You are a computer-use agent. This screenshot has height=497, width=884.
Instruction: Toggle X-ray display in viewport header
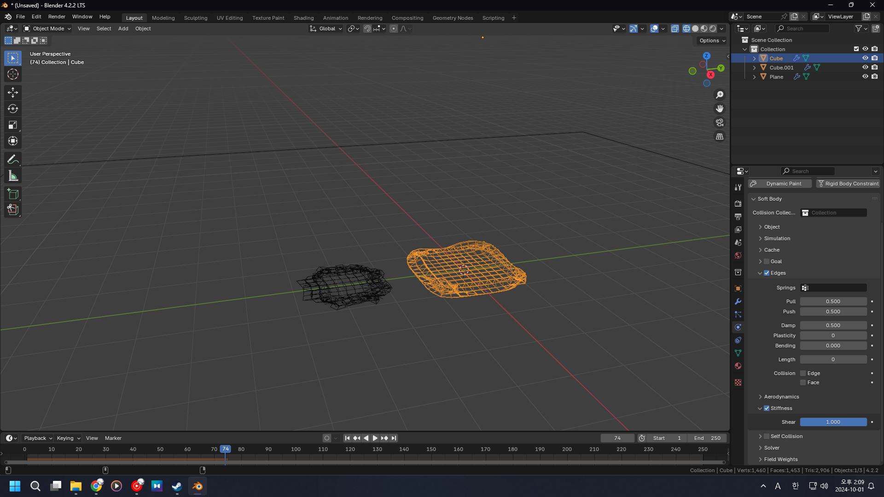(675, 29)
